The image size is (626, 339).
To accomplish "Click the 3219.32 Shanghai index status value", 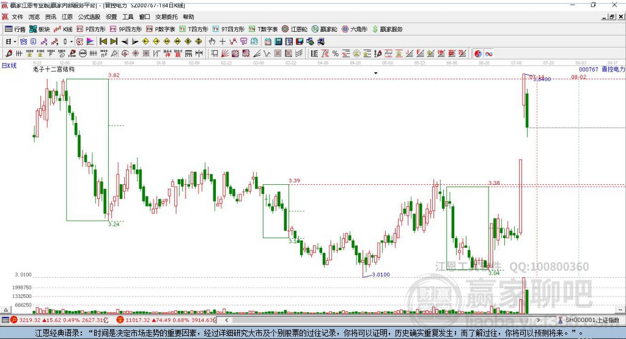I will point(30,320).
